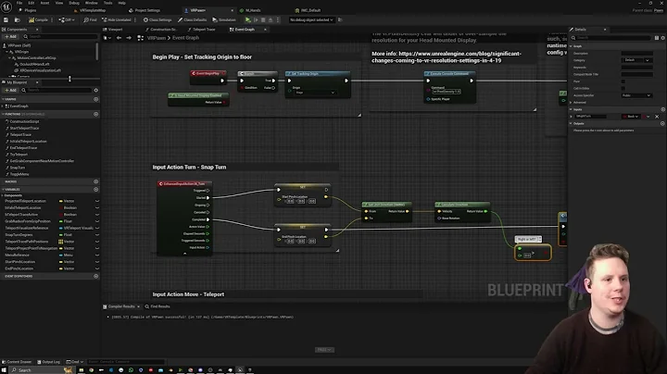This screenshot has width=667, height=374.
Task: Open Class Defaults
Action: 193,20
